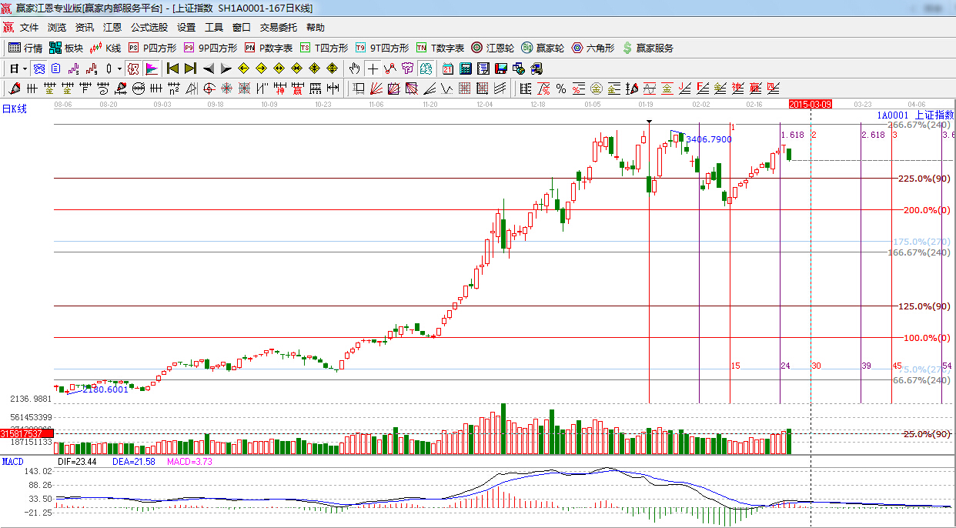Toggle the crosshair cursor button

pyautogui.click(x=373, y=69)
